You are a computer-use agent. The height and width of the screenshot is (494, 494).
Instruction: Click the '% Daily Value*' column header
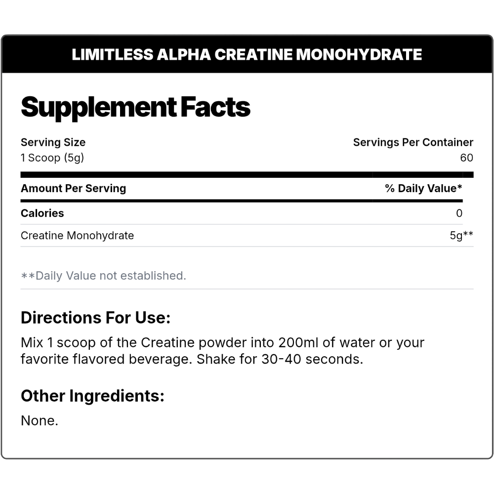point(423,188)
